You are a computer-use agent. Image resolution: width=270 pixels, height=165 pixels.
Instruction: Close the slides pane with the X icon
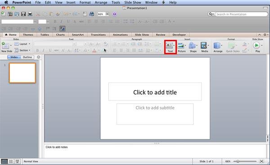[x=39, y=57]
